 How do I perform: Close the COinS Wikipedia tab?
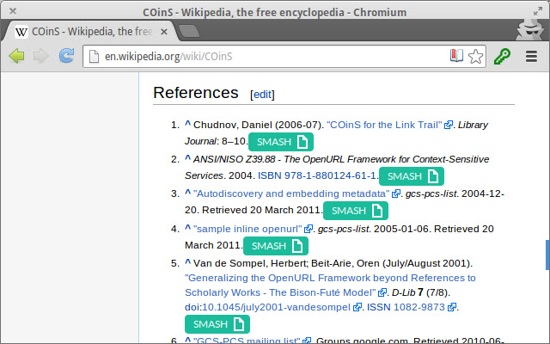164,32
